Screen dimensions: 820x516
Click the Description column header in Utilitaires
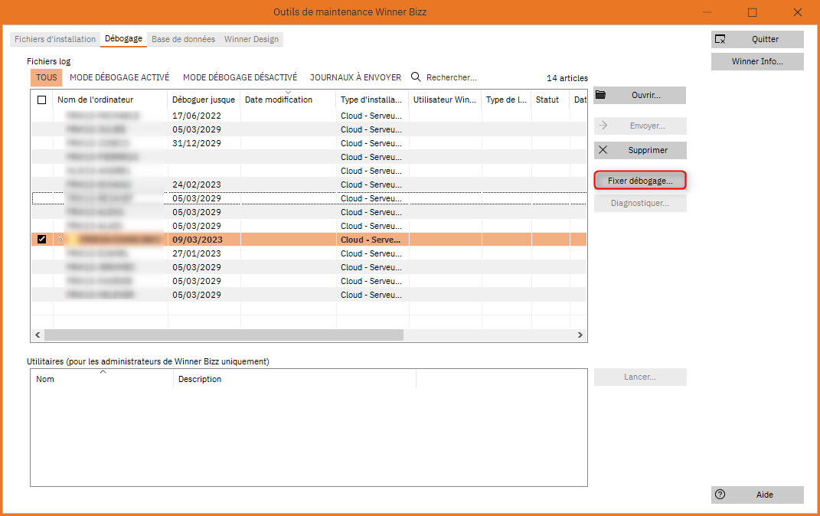click(295, 379)
